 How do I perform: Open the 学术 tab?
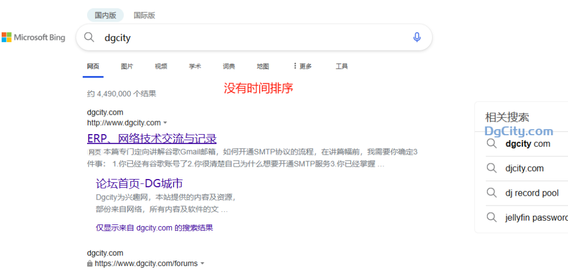click(195, 66)
